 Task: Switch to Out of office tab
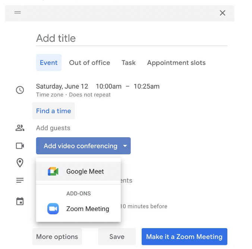89,63
